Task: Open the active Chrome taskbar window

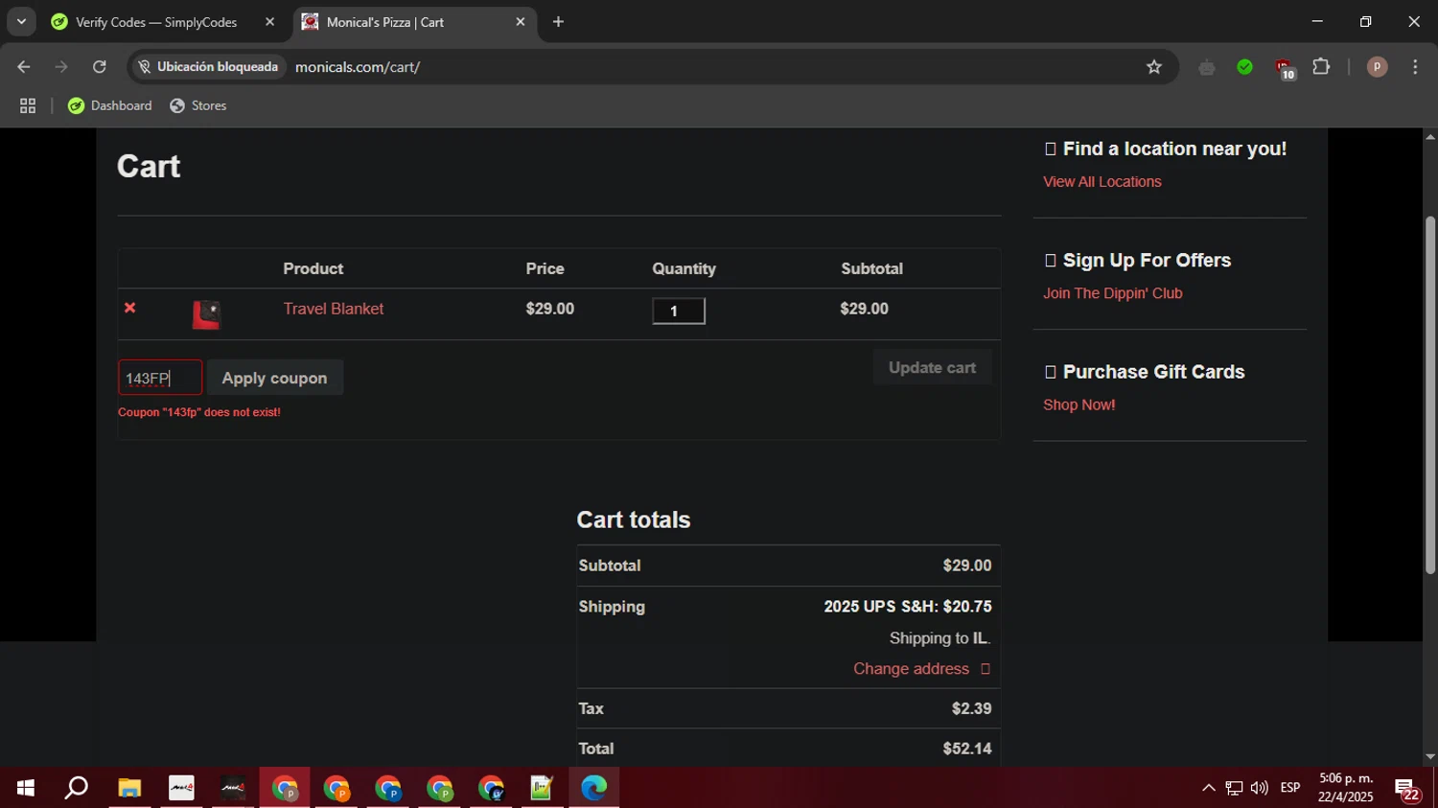Action: 285,788
